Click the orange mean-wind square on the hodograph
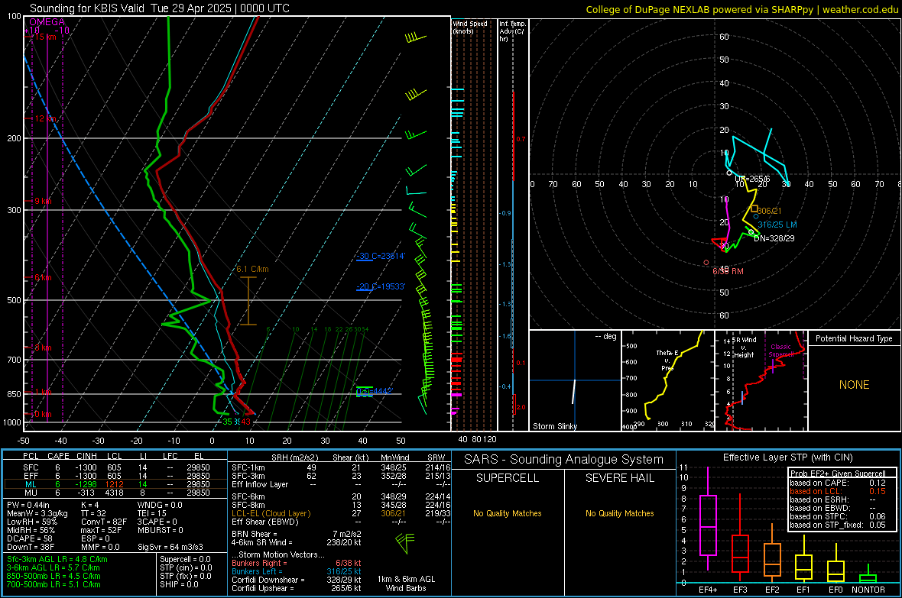902x598 pixels. [x=754, y=208]
